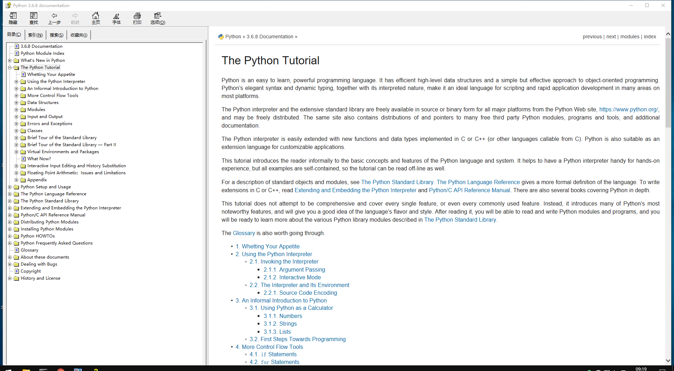The image size is (674, 371).
Task: Expand What's New in Python node
Action: (10, 60)
